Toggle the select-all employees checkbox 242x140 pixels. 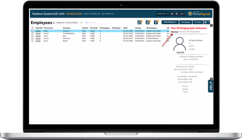click(32, 28)
